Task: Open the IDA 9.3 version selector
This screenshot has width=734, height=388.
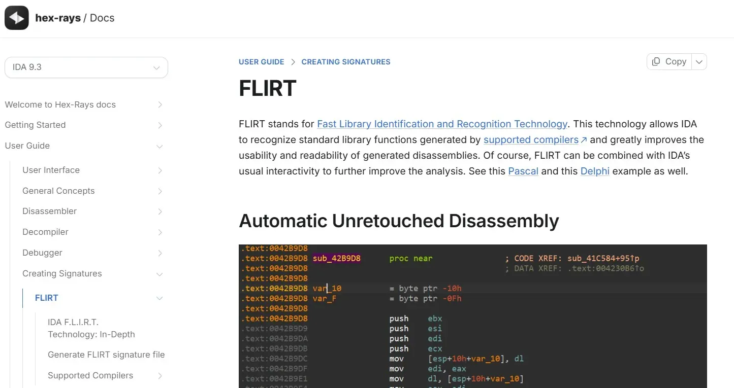Action: click(x=86, y=67)
